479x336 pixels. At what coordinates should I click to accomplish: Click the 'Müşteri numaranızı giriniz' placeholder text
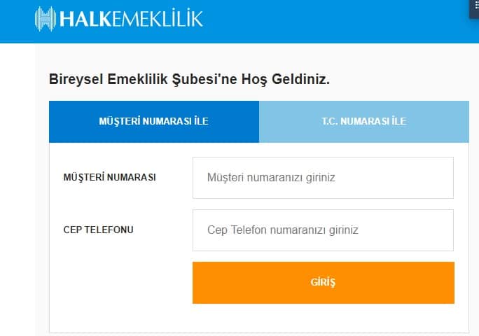[x=271, y=178]
